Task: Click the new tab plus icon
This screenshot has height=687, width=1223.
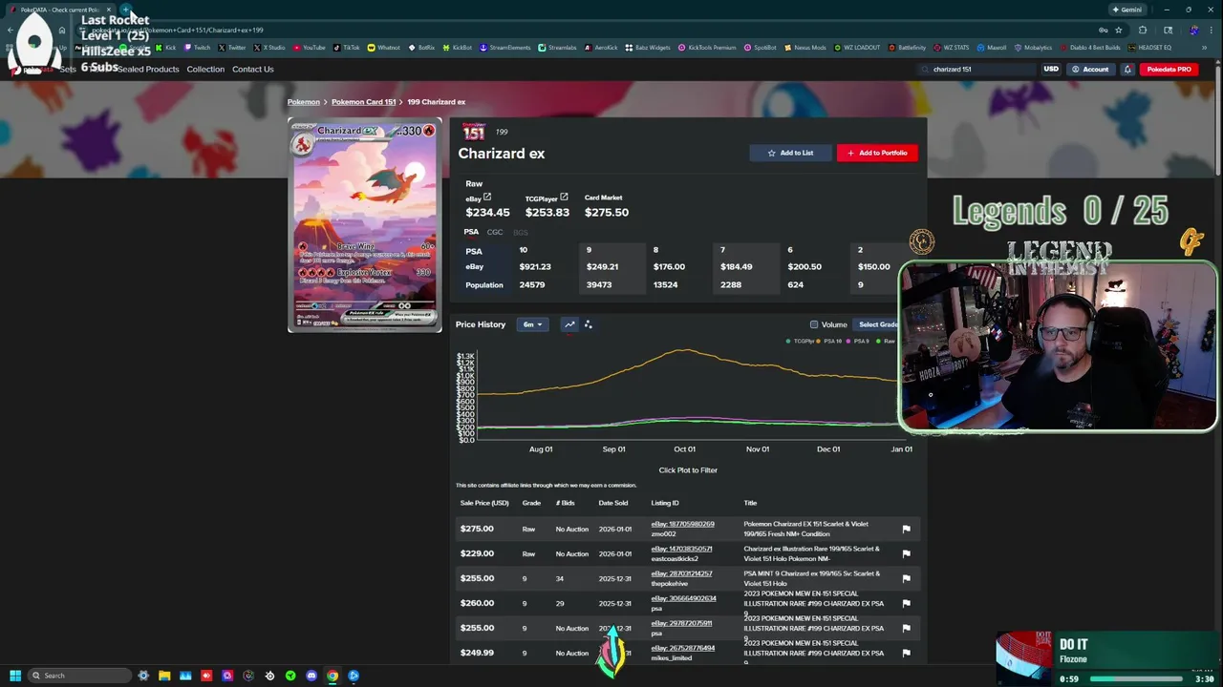Action: point(125,10)
